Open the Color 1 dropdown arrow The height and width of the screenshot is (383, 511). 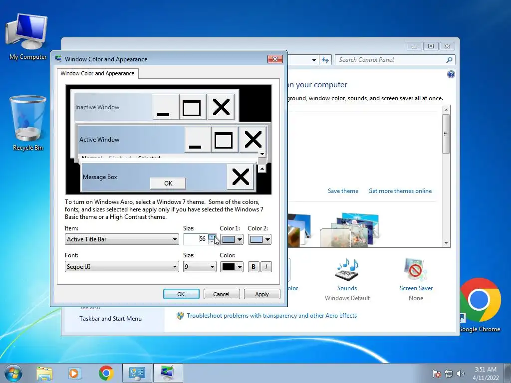[240, 240]
